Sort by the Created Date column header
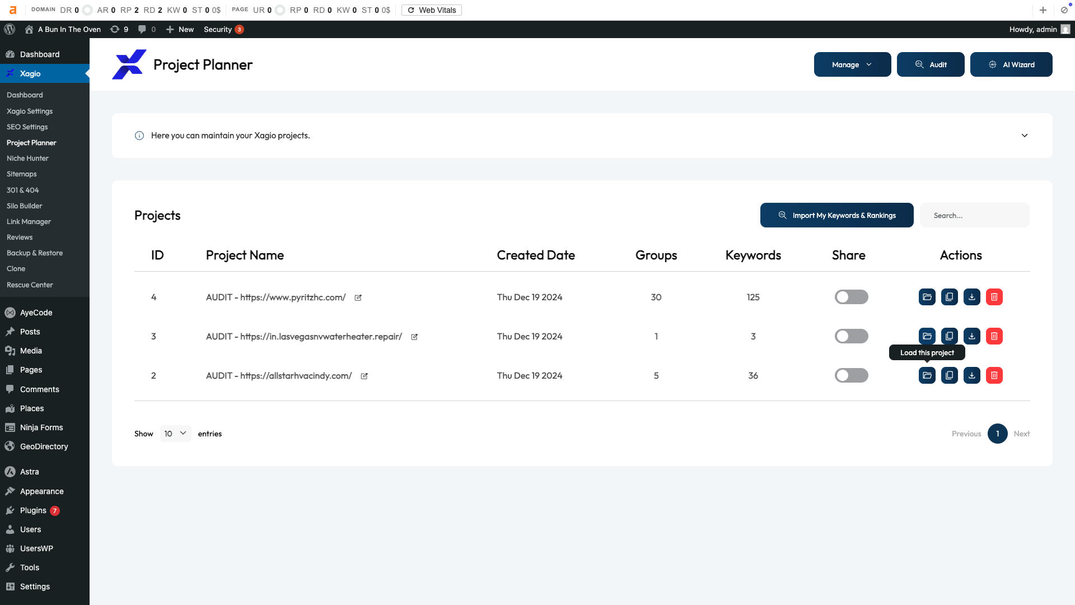 click(x=536, y=255)
